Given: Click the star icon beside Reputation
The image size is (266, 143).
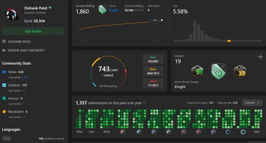Looking at the screenshot, I should (4, 111).
